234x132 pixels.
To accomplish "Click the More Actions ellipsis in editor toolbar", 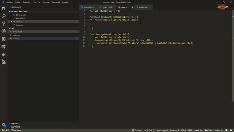I will click(231, 7).
